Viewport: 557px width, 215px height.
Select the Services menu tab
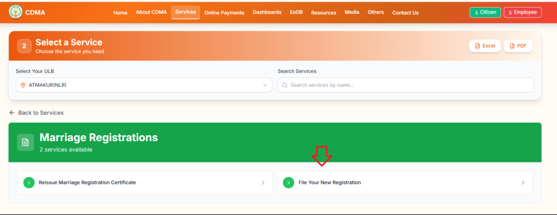185,12
